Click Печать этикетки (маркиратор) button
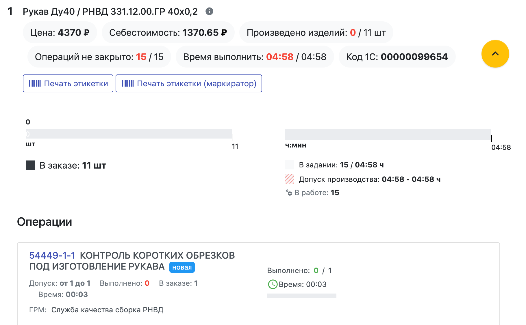 pos(189,83)
